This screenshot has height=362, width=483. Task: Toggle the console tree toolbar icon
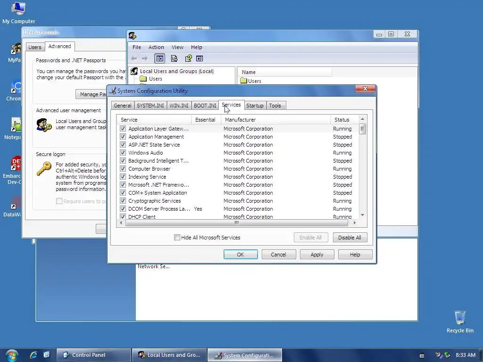(x=159, y=58)
